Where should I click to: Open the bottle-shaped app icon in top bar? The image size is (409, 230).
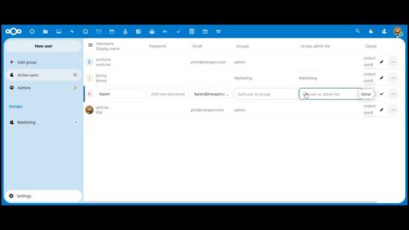(x=125, y=31)
